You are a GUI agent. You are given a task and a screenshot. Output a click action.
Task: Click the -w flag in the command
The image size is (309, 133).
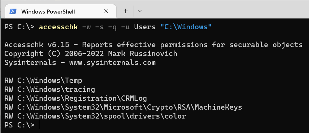[87, 27]
